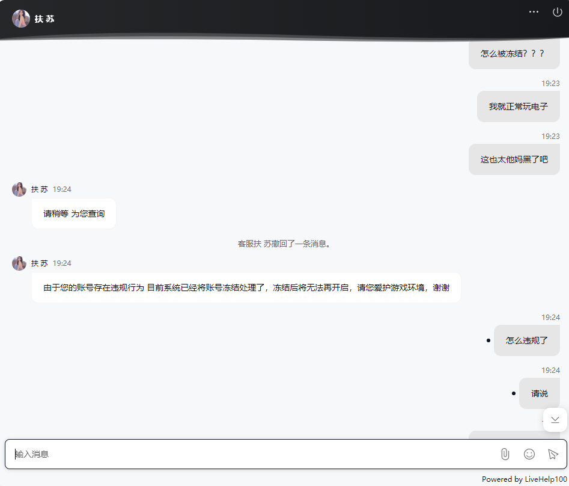Select the 请说 chat bubble
This screenshot has height=486, width=569.
(539, 393)
